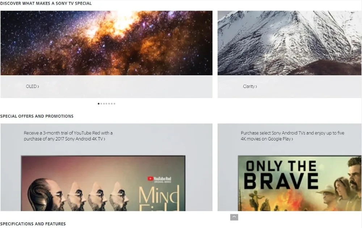This screenshot has height=228, width=362.
Task: Select the second carousel pagination dot
Action: (101, 104)
